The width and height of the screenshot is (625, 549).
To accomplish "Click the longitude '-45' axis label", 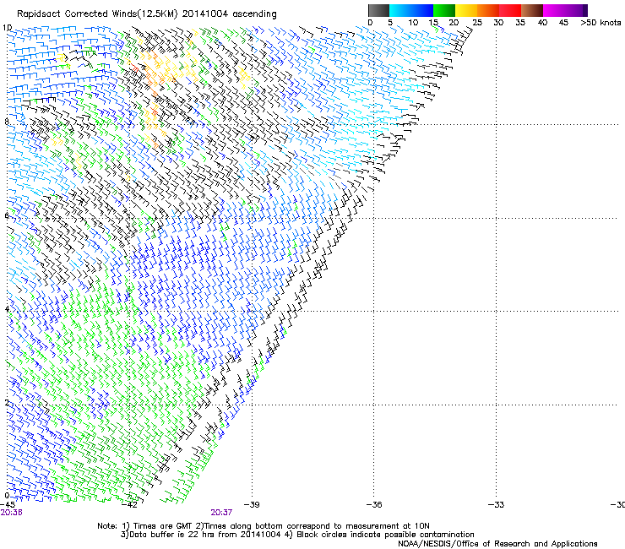I will pos(8,504).
